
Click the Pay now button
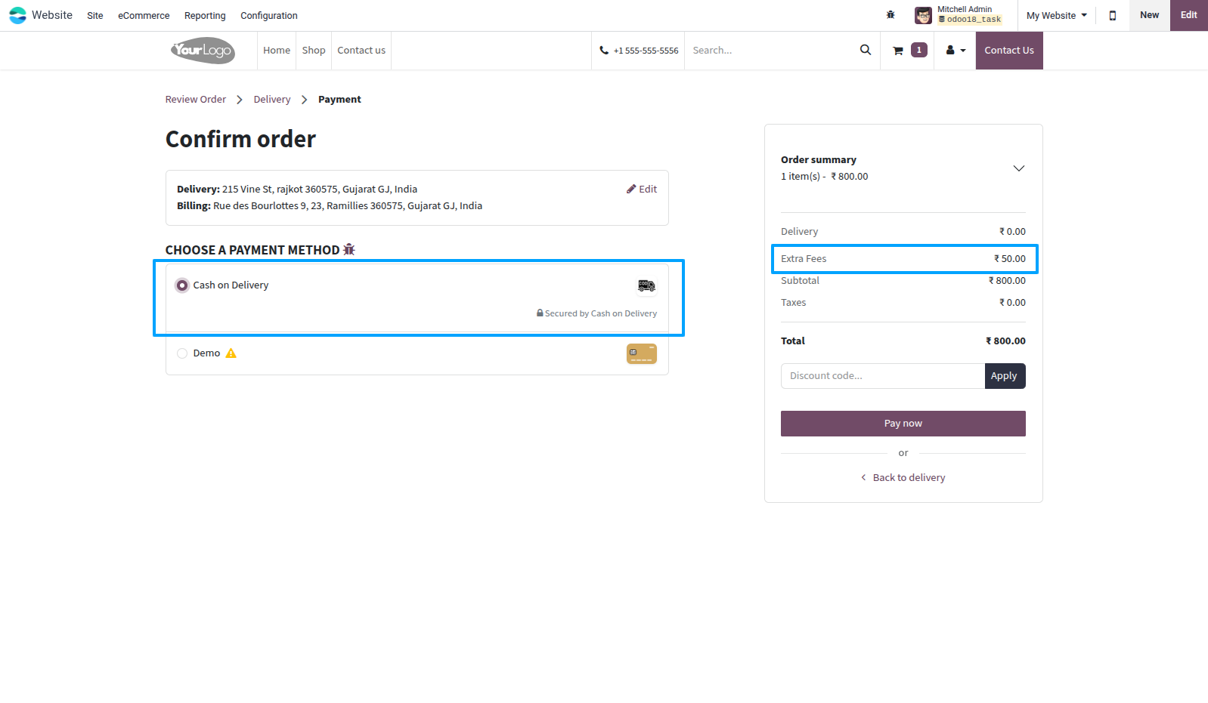pos(903,424)
